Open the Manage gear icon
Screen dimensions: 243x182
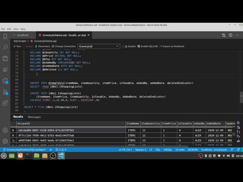coord(5,141)
